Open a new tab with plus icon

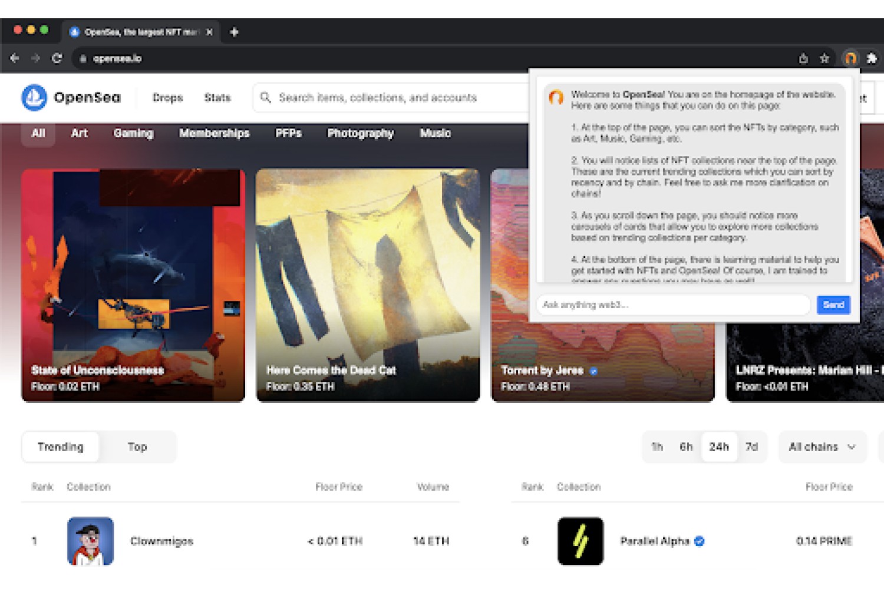[x=234, y=32]
